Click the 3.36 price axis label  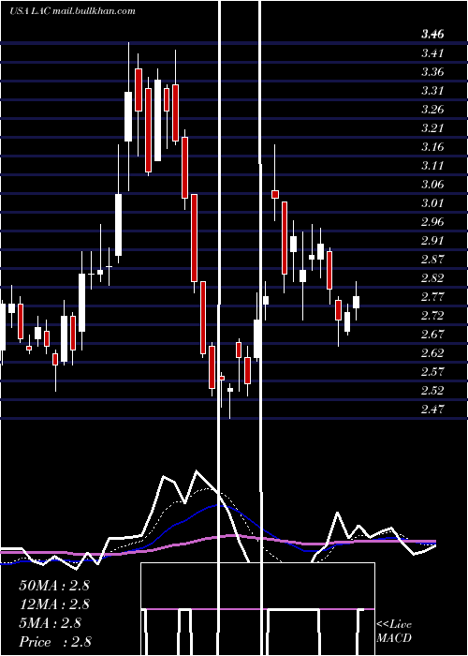tap(432, 72)
